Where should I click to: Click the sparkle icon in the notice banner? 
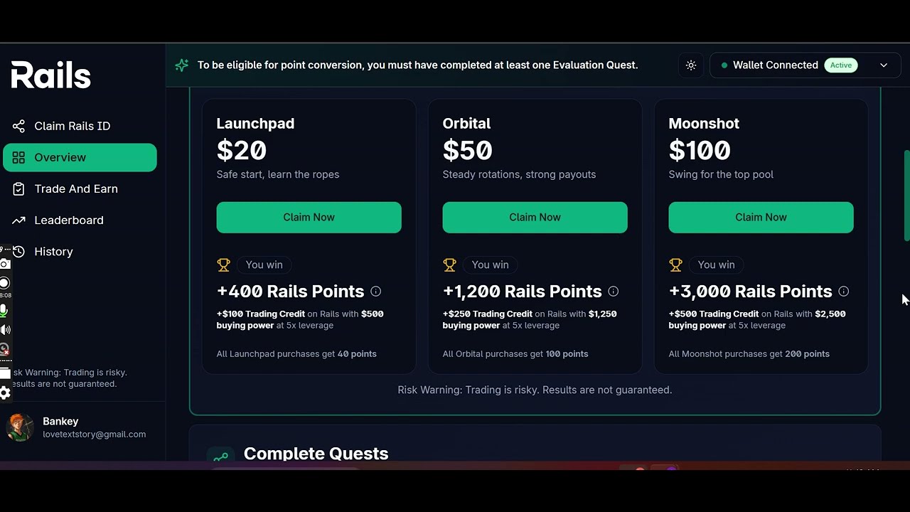pyautogui.click(x=182, y=65)
